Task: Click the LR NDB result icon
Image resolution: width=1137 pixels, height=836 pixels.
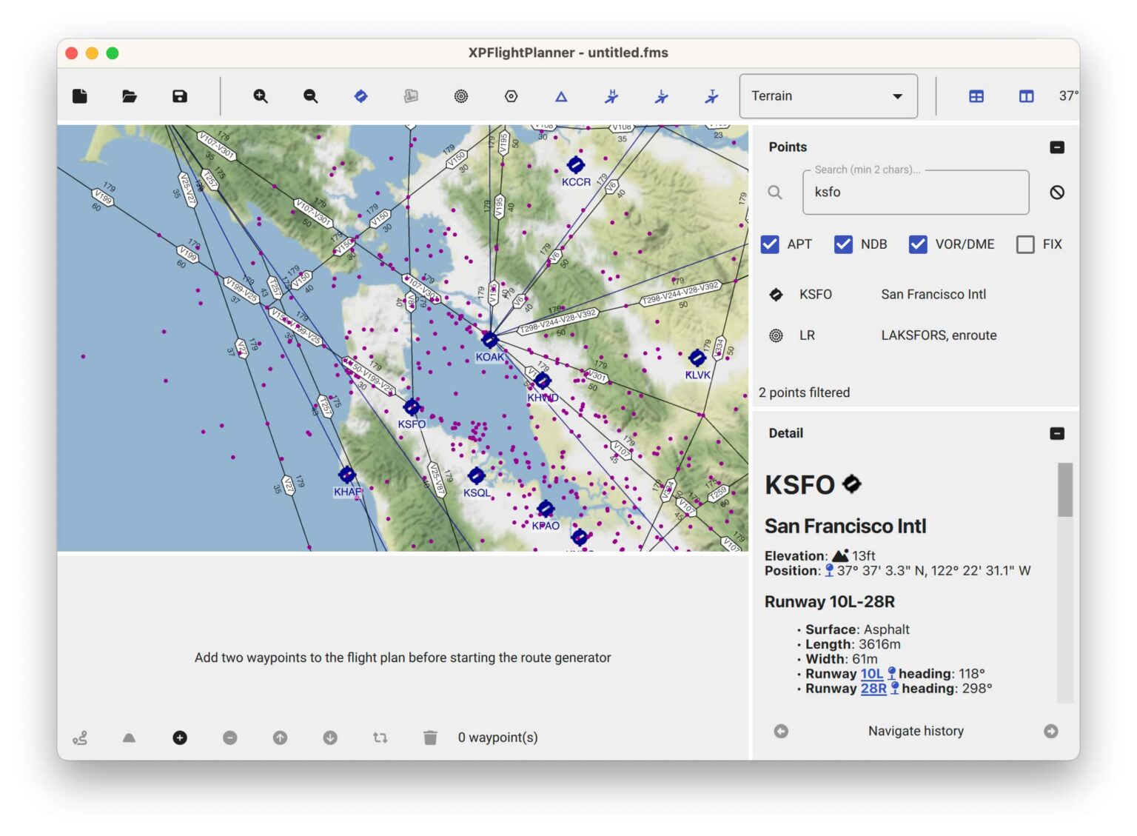Action: (x=776, y=335)
